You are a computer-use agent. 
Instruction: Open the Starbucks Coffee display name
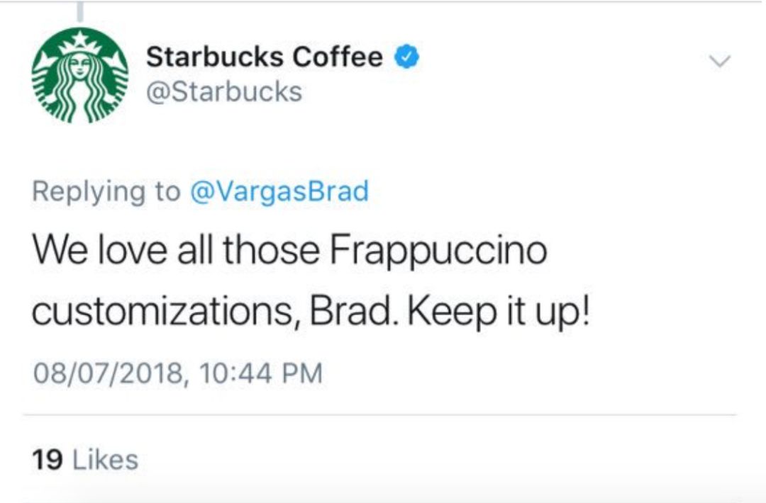pos(265,56)
